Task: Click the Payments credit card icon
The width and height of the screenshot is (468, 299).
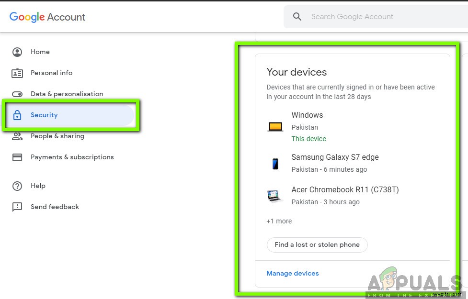Action: pos(17,157)
